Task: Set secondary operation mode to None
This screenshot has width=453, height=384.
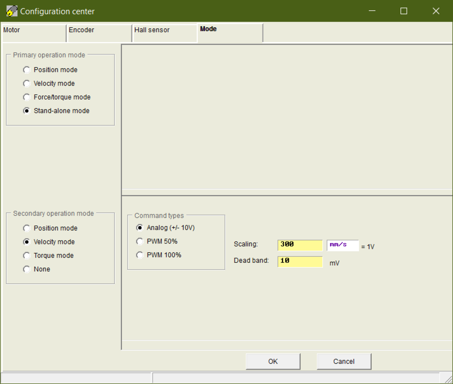Action: [x=27, y=269]
